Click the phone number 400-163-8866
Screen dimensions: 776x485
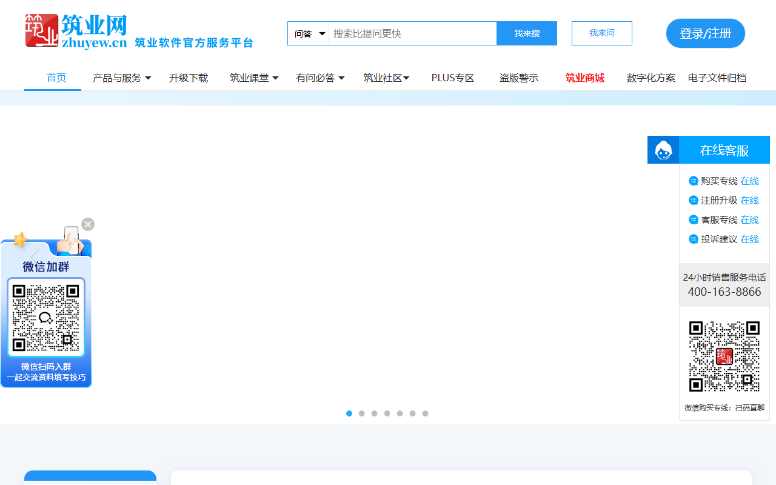coord(724,292)
